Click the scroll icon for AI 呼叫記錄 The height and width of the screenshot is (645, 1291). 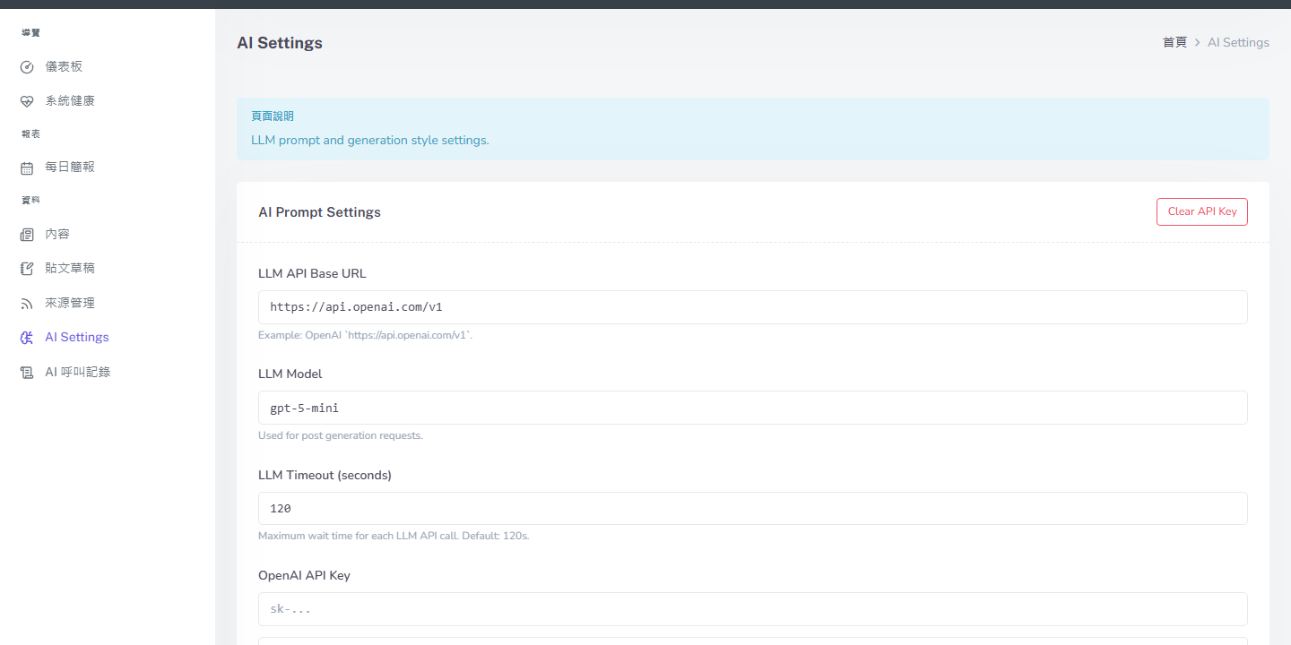point(27,373)
